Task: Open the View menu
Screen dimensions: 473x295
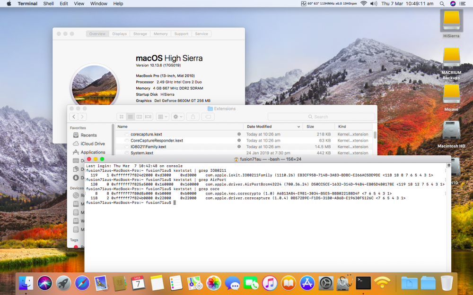Action: 79,4
